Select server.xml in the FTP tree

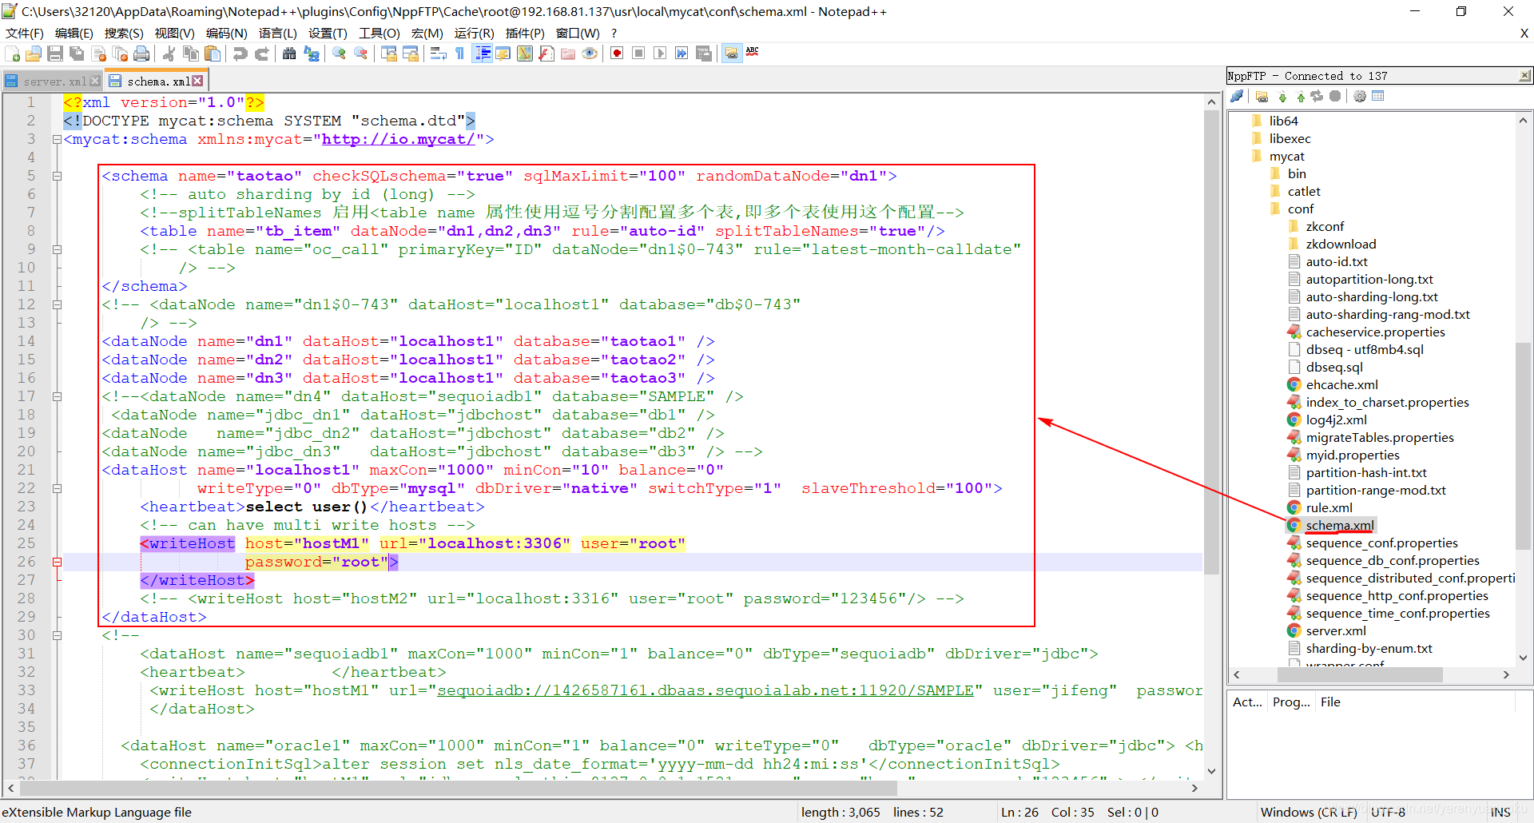click(1336, 630)
